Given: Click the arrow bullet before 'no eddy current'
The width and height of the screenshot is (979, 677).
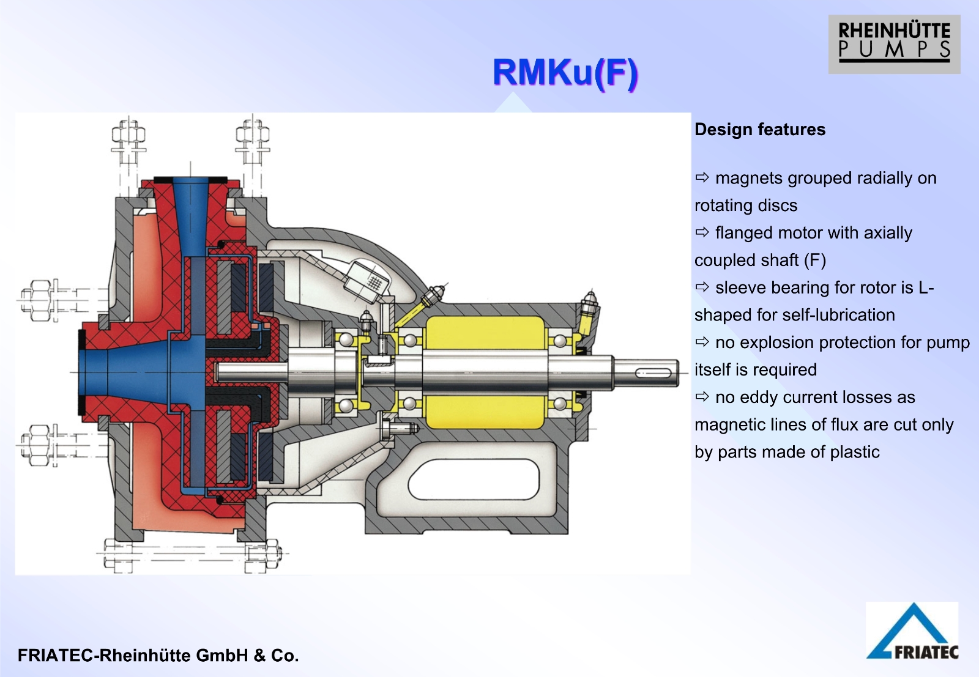Looking at the screenshot, I should (702, 397).
